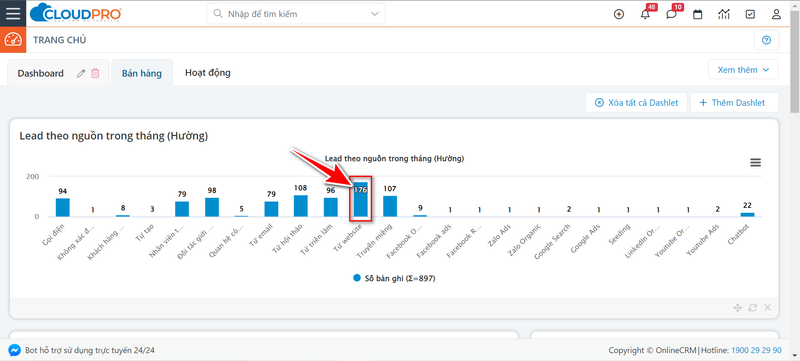This screenshot has height=361, width=800.
Task: Click the Nhân viên bar showing 79
Action: (182, 209)
